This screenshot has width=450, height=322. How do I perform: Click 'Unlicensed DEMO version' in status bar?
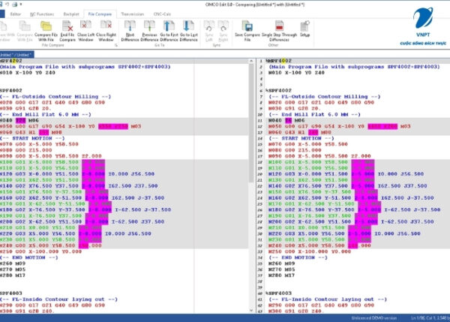(x=374, y=318)
